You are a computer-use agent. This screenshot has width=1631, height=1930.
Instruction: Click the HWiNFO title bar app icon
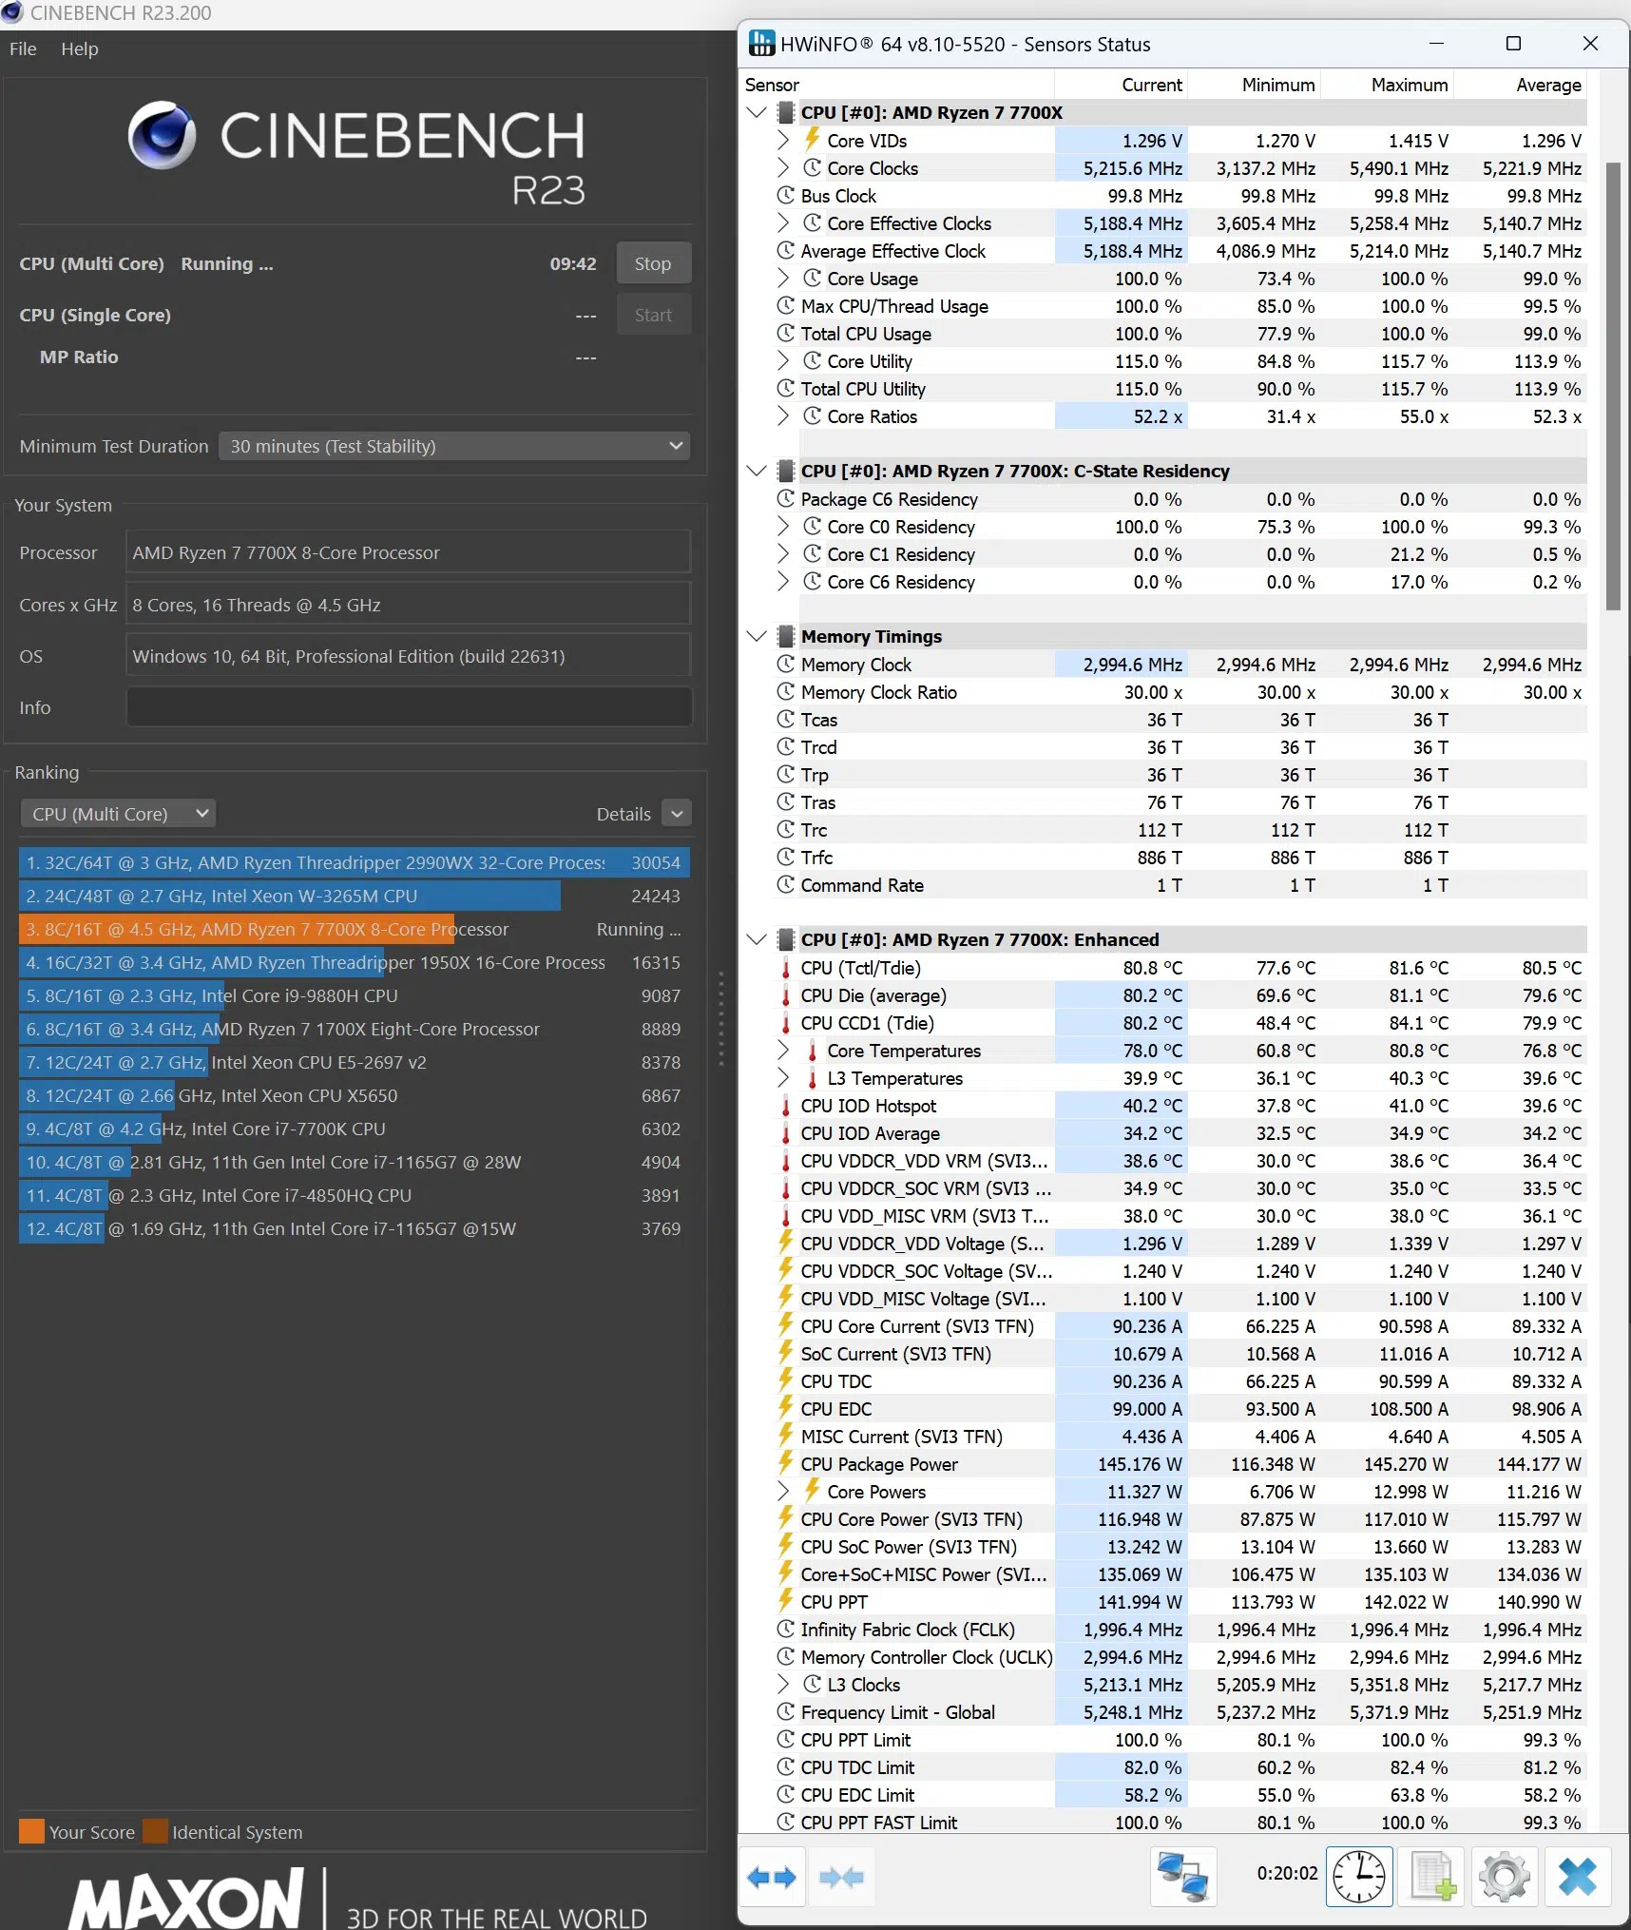coord(761,44)
